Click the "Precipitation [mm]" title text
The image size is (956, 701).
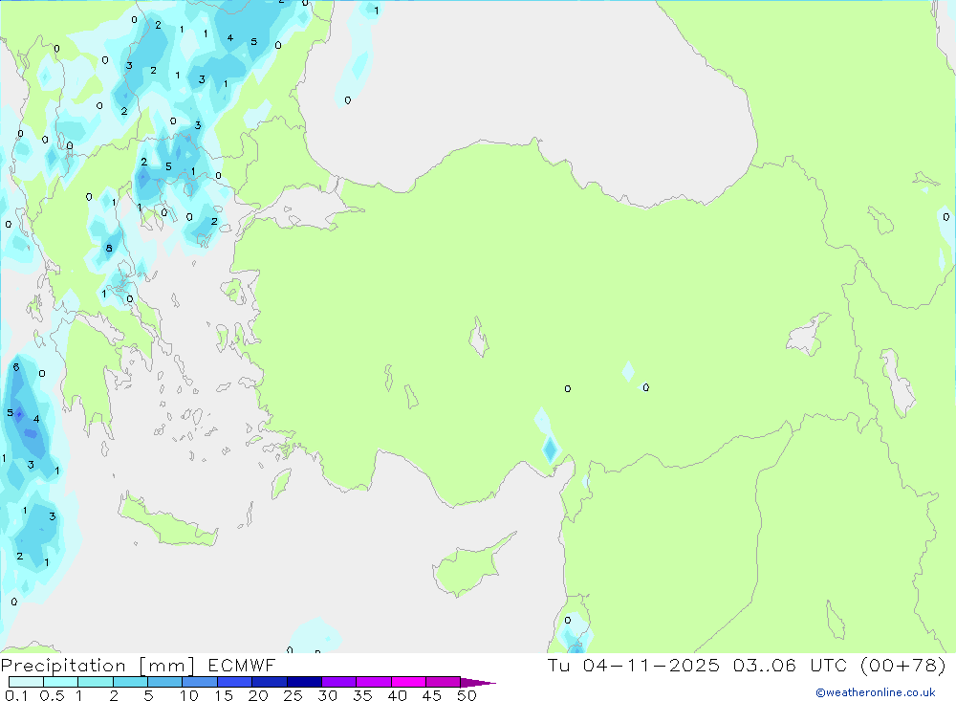pyautogui.click(x=98, y=666)
